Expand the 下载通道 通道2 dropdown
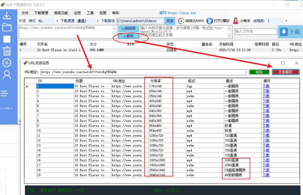 pos(98,21)
